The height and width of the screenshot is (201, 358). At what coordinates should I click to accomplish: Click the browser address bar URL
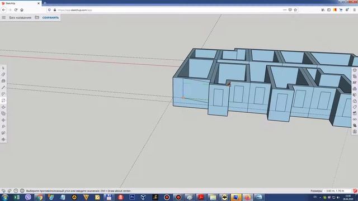(74, 10)
